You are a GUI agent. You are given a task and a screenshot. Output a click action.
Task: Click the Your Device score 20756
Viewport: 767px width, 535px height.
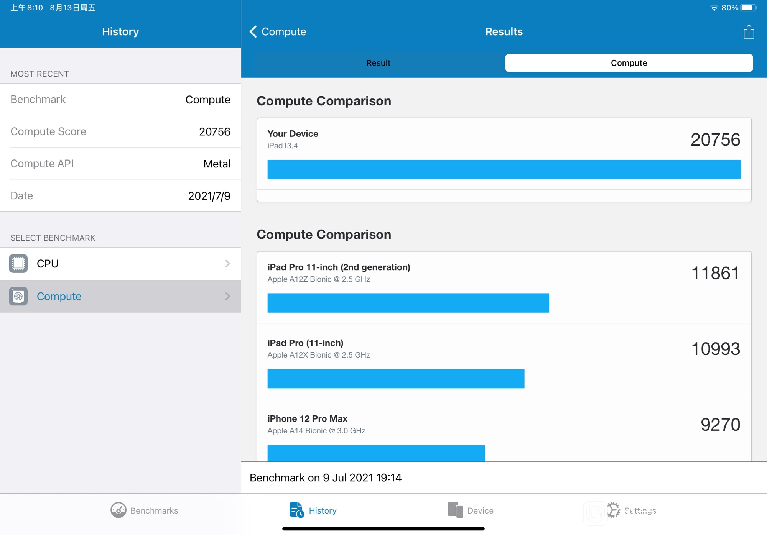pos(715,139)
